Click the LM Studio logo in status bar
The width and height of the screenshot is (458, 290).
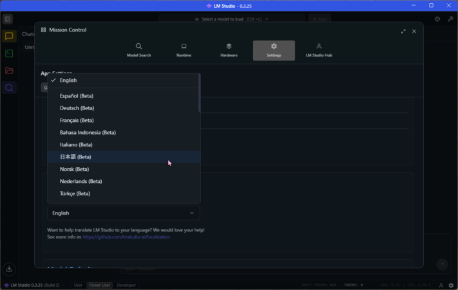pos(6,285)
